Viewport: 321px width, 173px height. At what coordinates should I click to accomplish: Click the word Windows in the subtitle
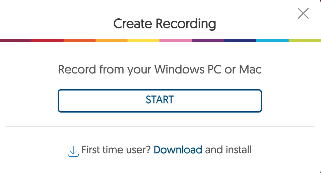tap(179, 69)
